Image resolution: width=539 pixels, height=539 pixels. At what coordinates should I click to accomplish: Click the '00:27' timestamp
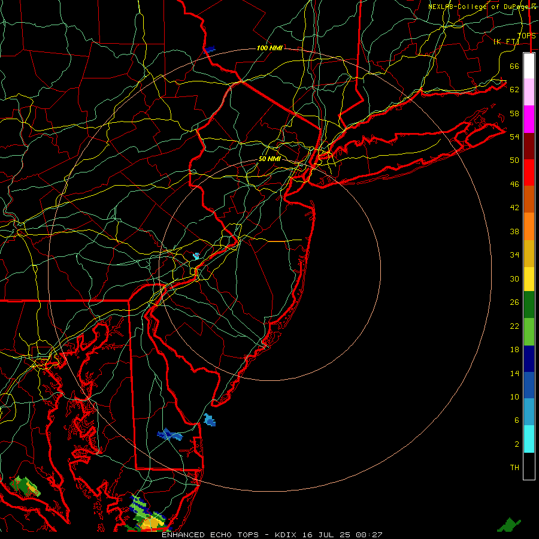[x=369, y=535]
